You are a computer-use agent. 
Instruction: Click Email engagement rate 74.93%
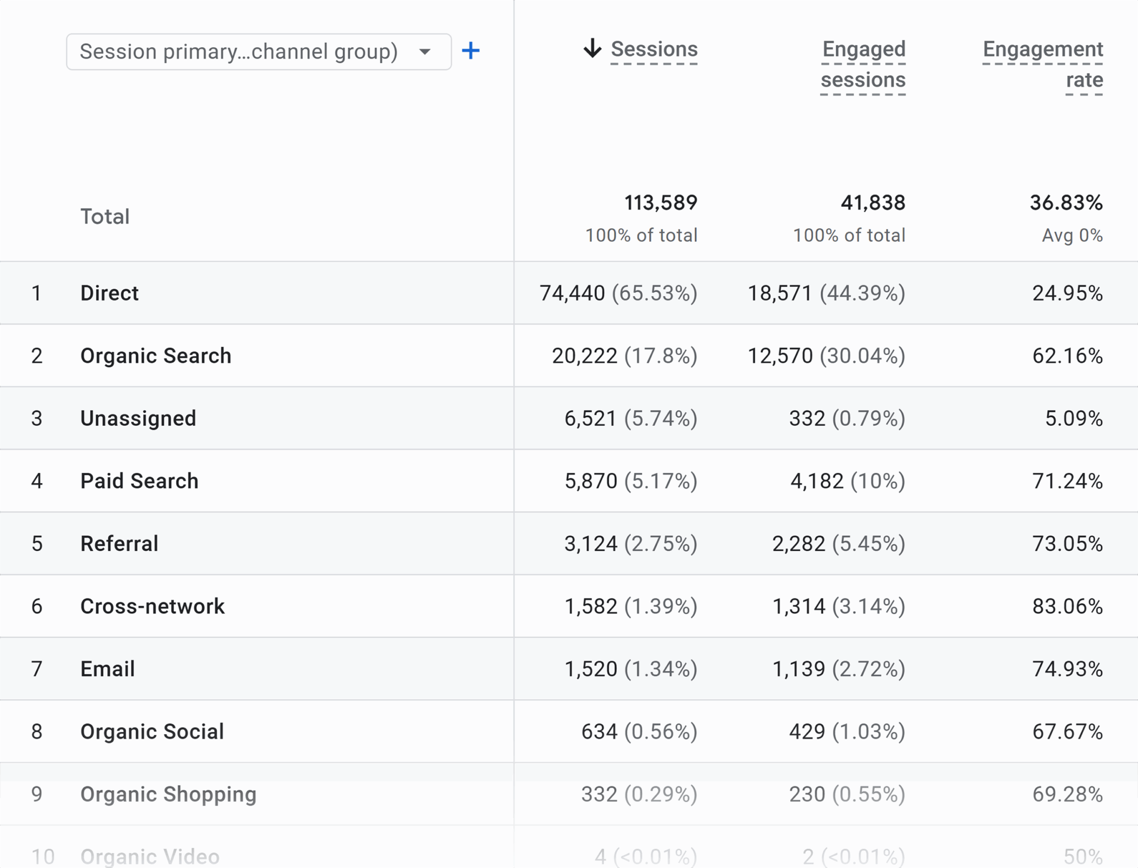[x=1067, y=669]
